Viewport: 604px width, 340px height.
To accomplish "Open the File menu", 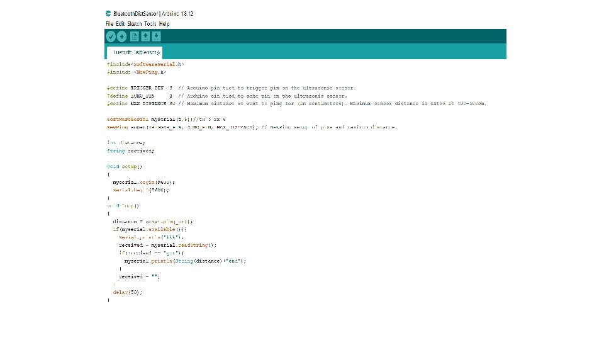I will pyautogui.click(x=109, y=24).
